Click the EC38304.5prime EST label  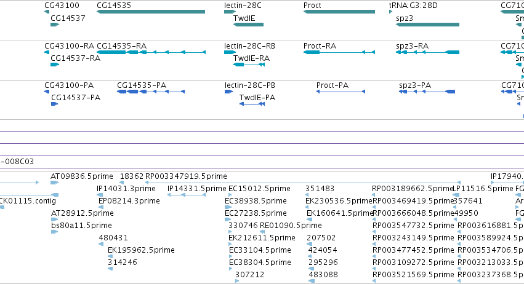tap(260, 262)
